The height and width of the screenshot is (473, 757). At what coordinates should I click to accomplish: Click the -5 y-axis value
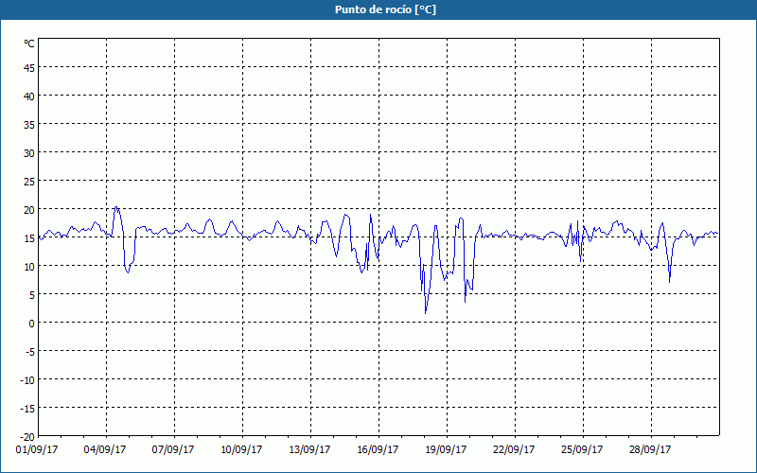30,352
